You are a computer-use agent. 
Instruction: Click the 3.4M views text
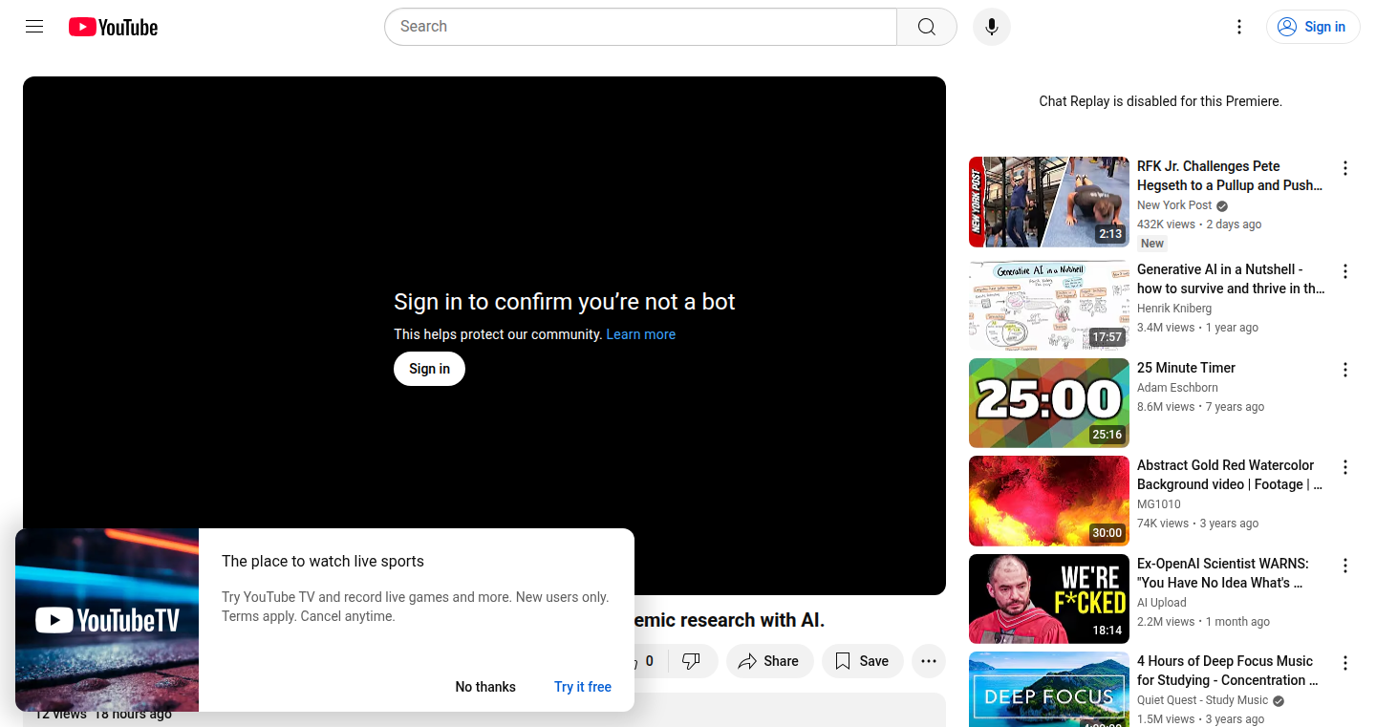tap(1166, 328)
